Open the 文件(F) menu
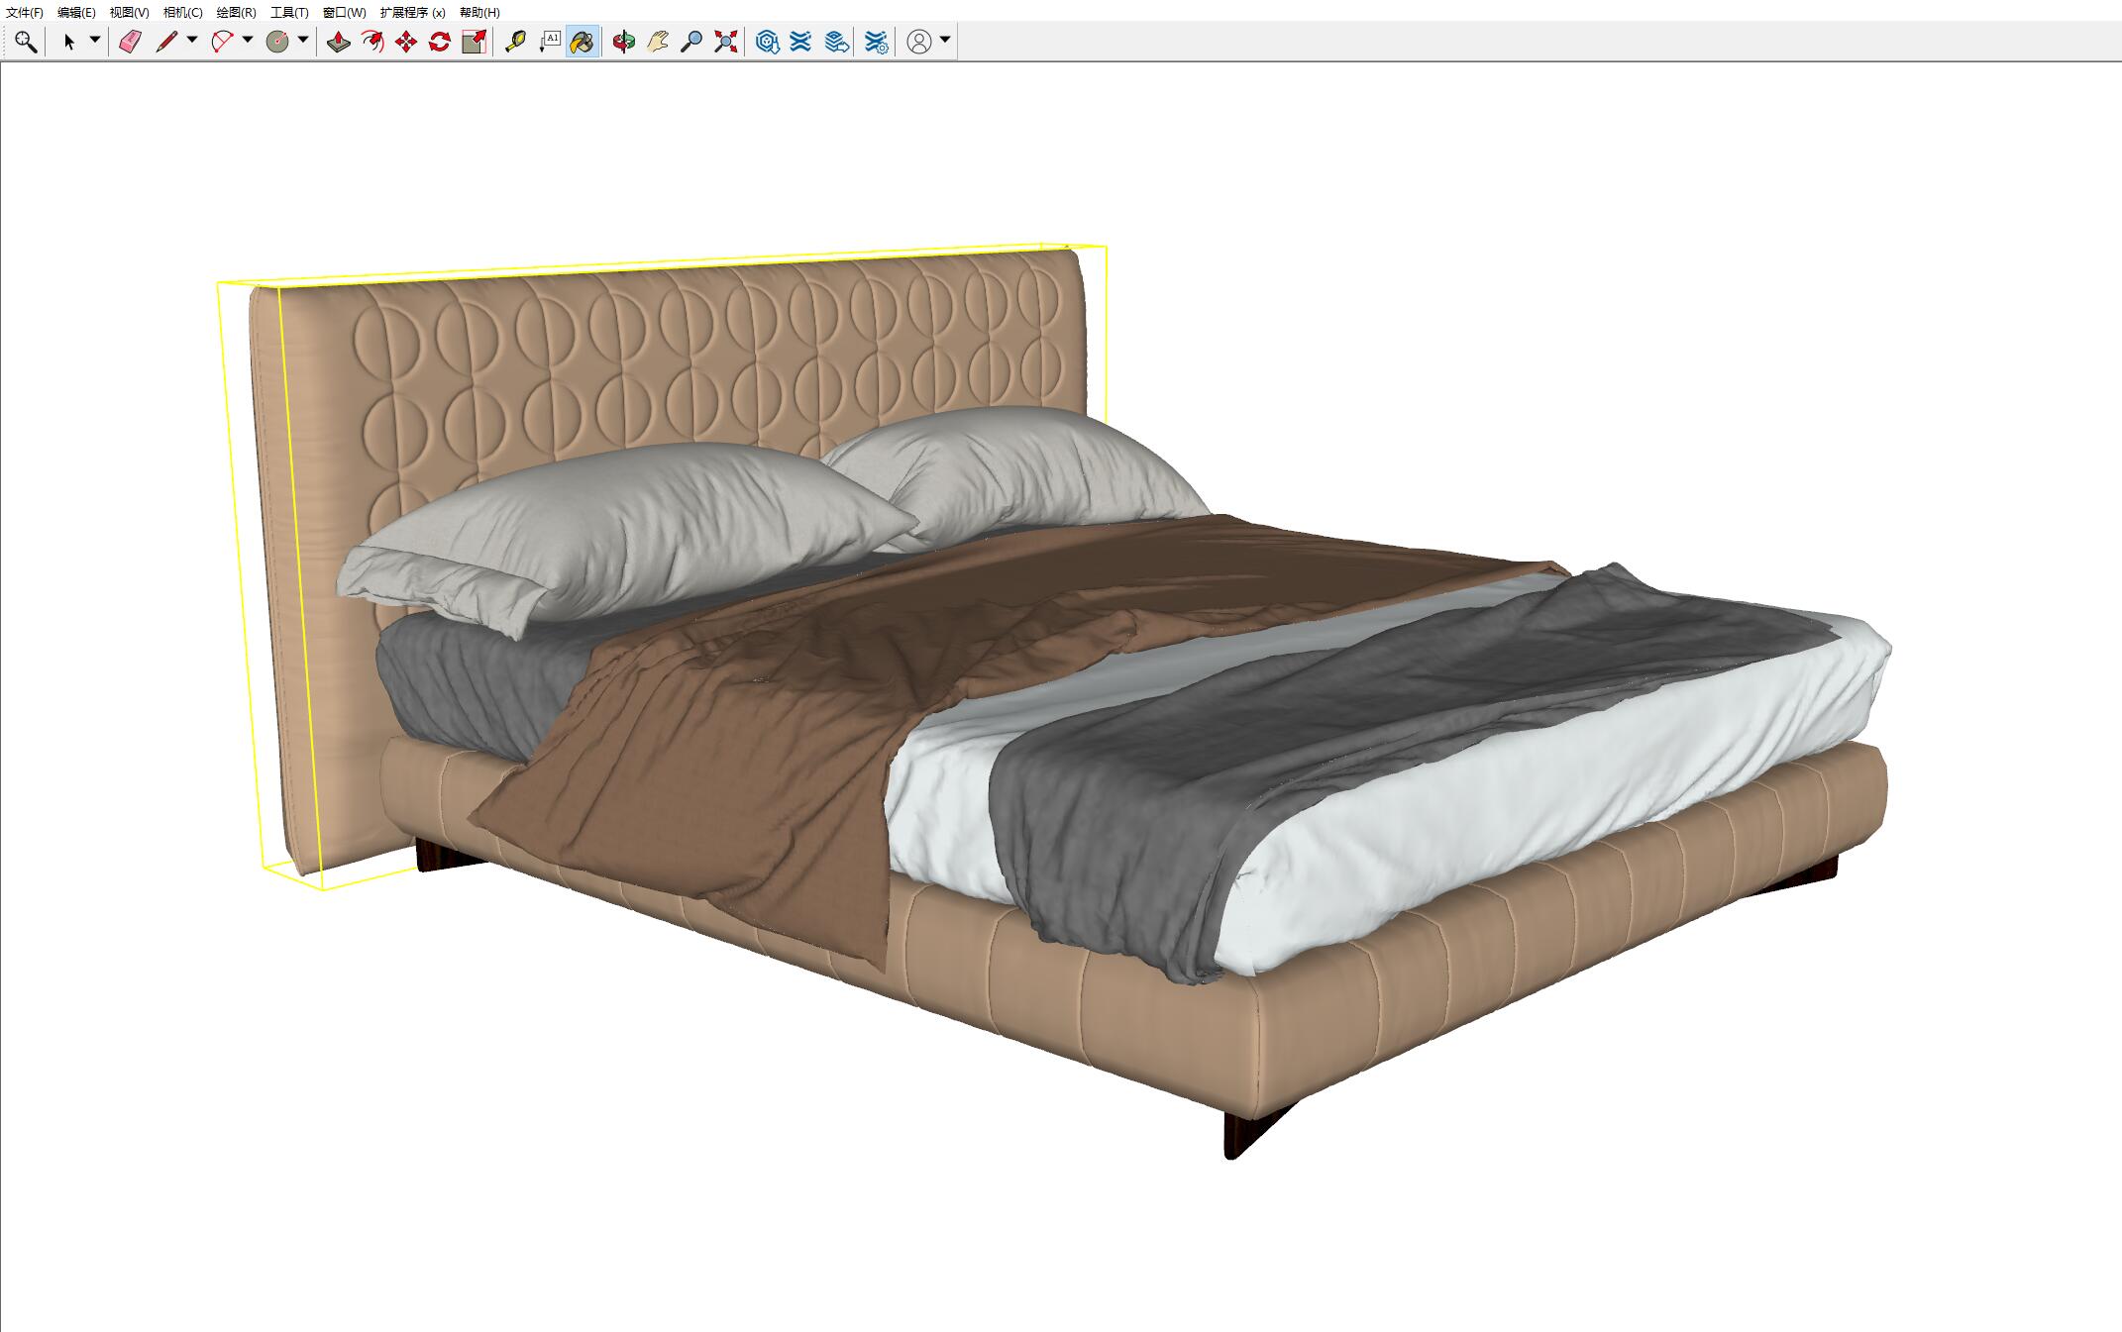This screenshot has width=2122, height=1332. [25, 13]
